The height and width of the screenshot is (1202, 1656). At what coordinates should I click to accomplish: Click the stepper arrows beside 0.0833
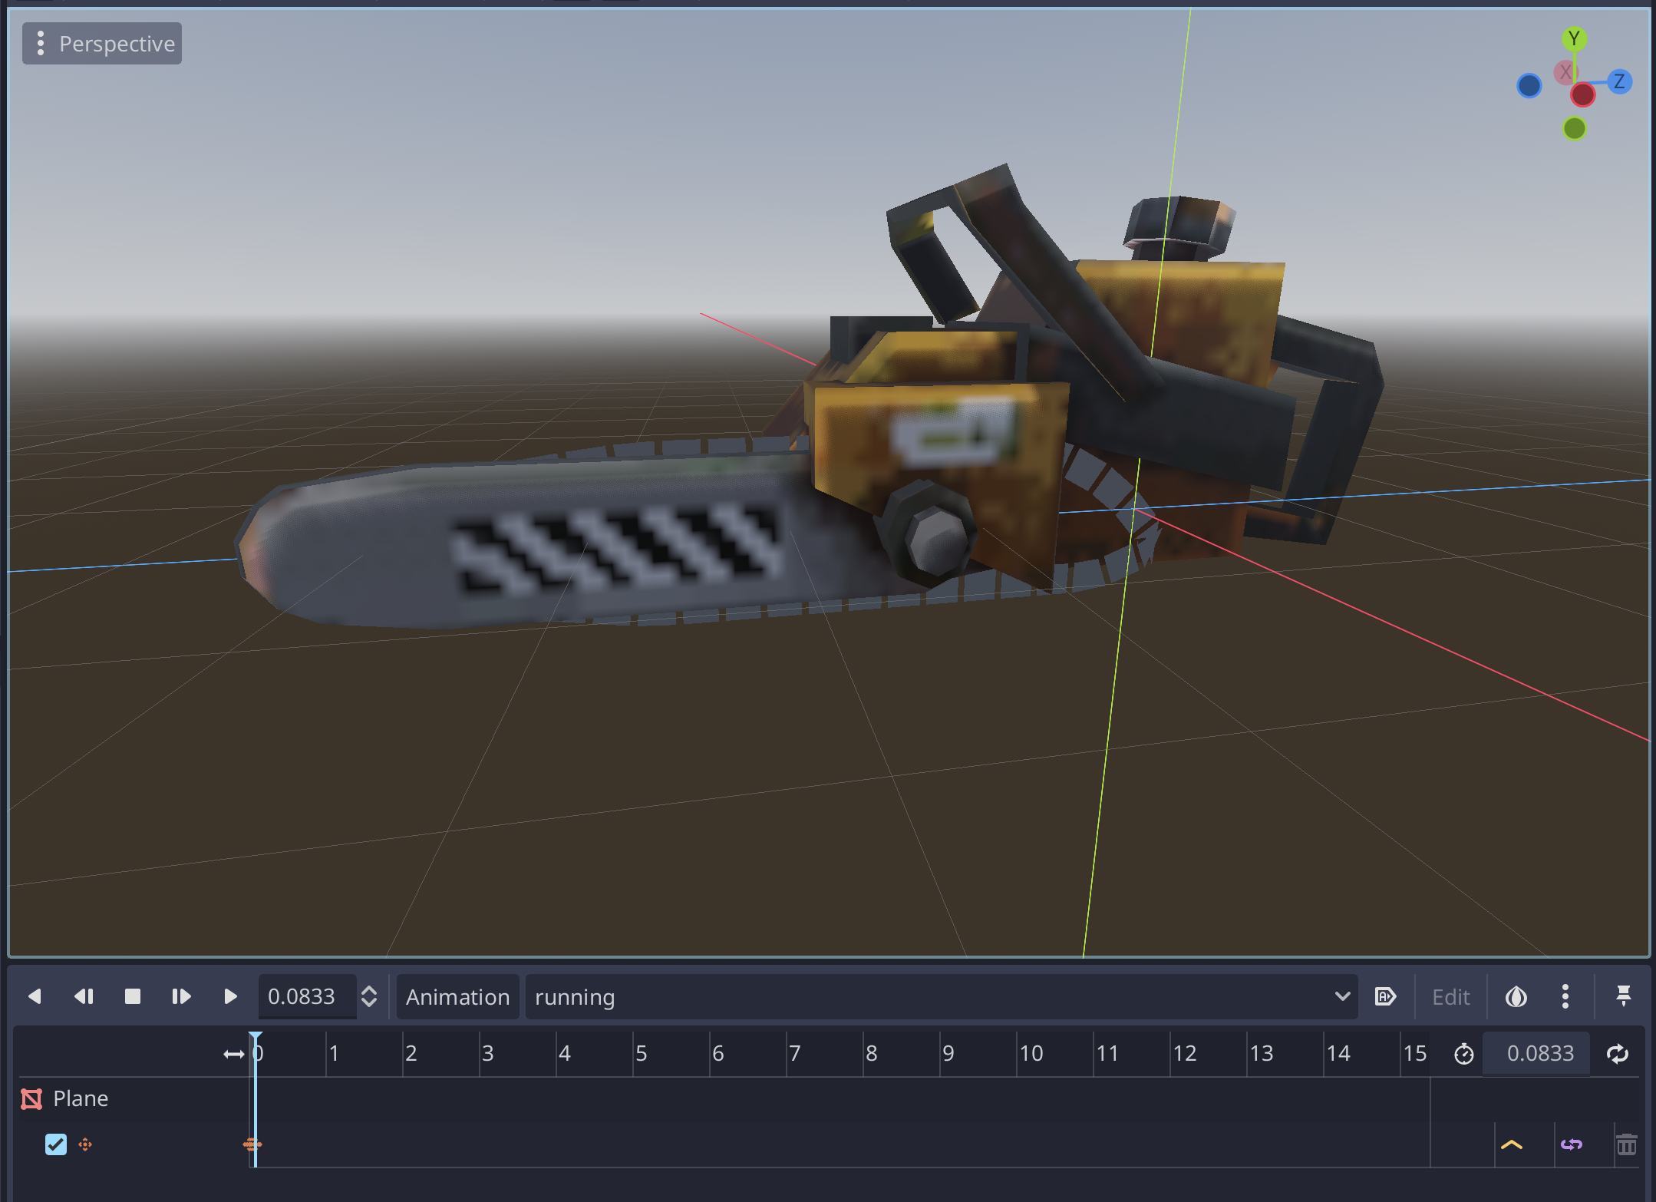(x=369, y=996)
